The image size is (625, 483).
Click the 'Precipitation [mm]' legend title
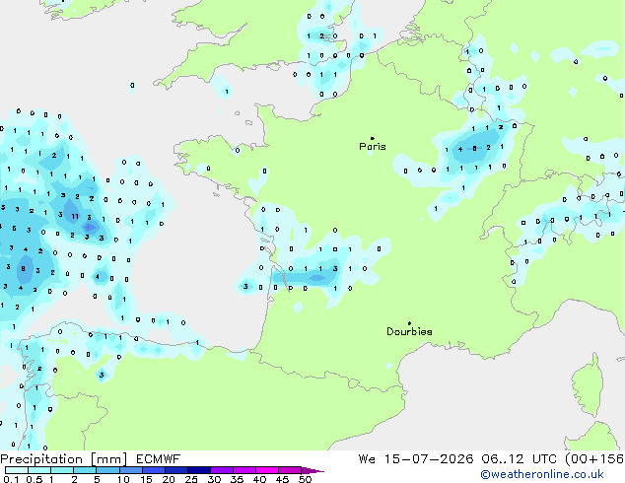click(64, 459)
